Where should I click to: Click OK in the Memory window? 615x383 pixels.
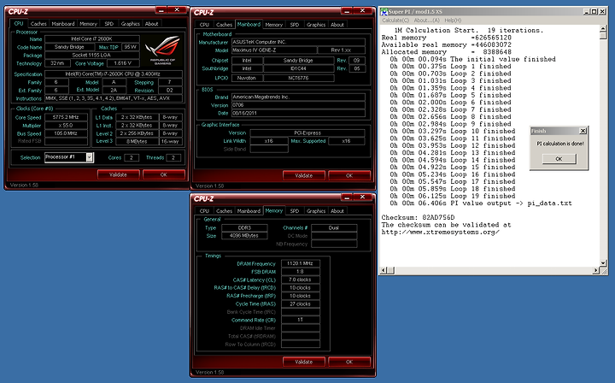click(x=349, y=362)
